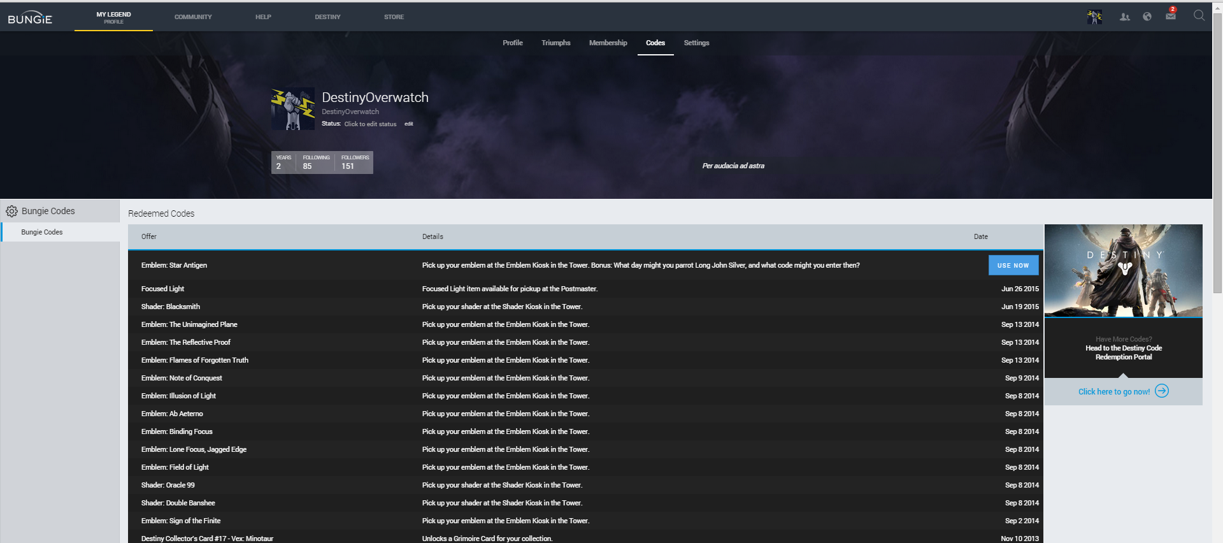Open the Destiny menu
Image resolution: width=1223 pixels, height=543 pixels.
tap(327, 17)
